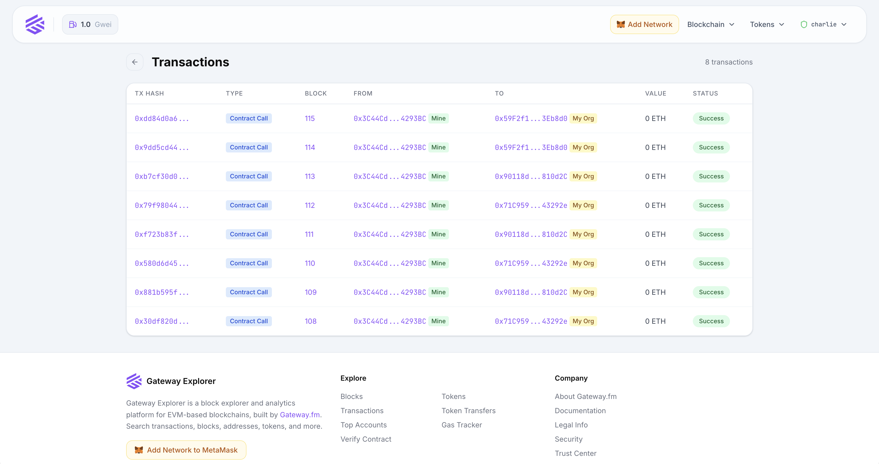Click the fox icon in Add Network to MetaMask

[139, 450]
